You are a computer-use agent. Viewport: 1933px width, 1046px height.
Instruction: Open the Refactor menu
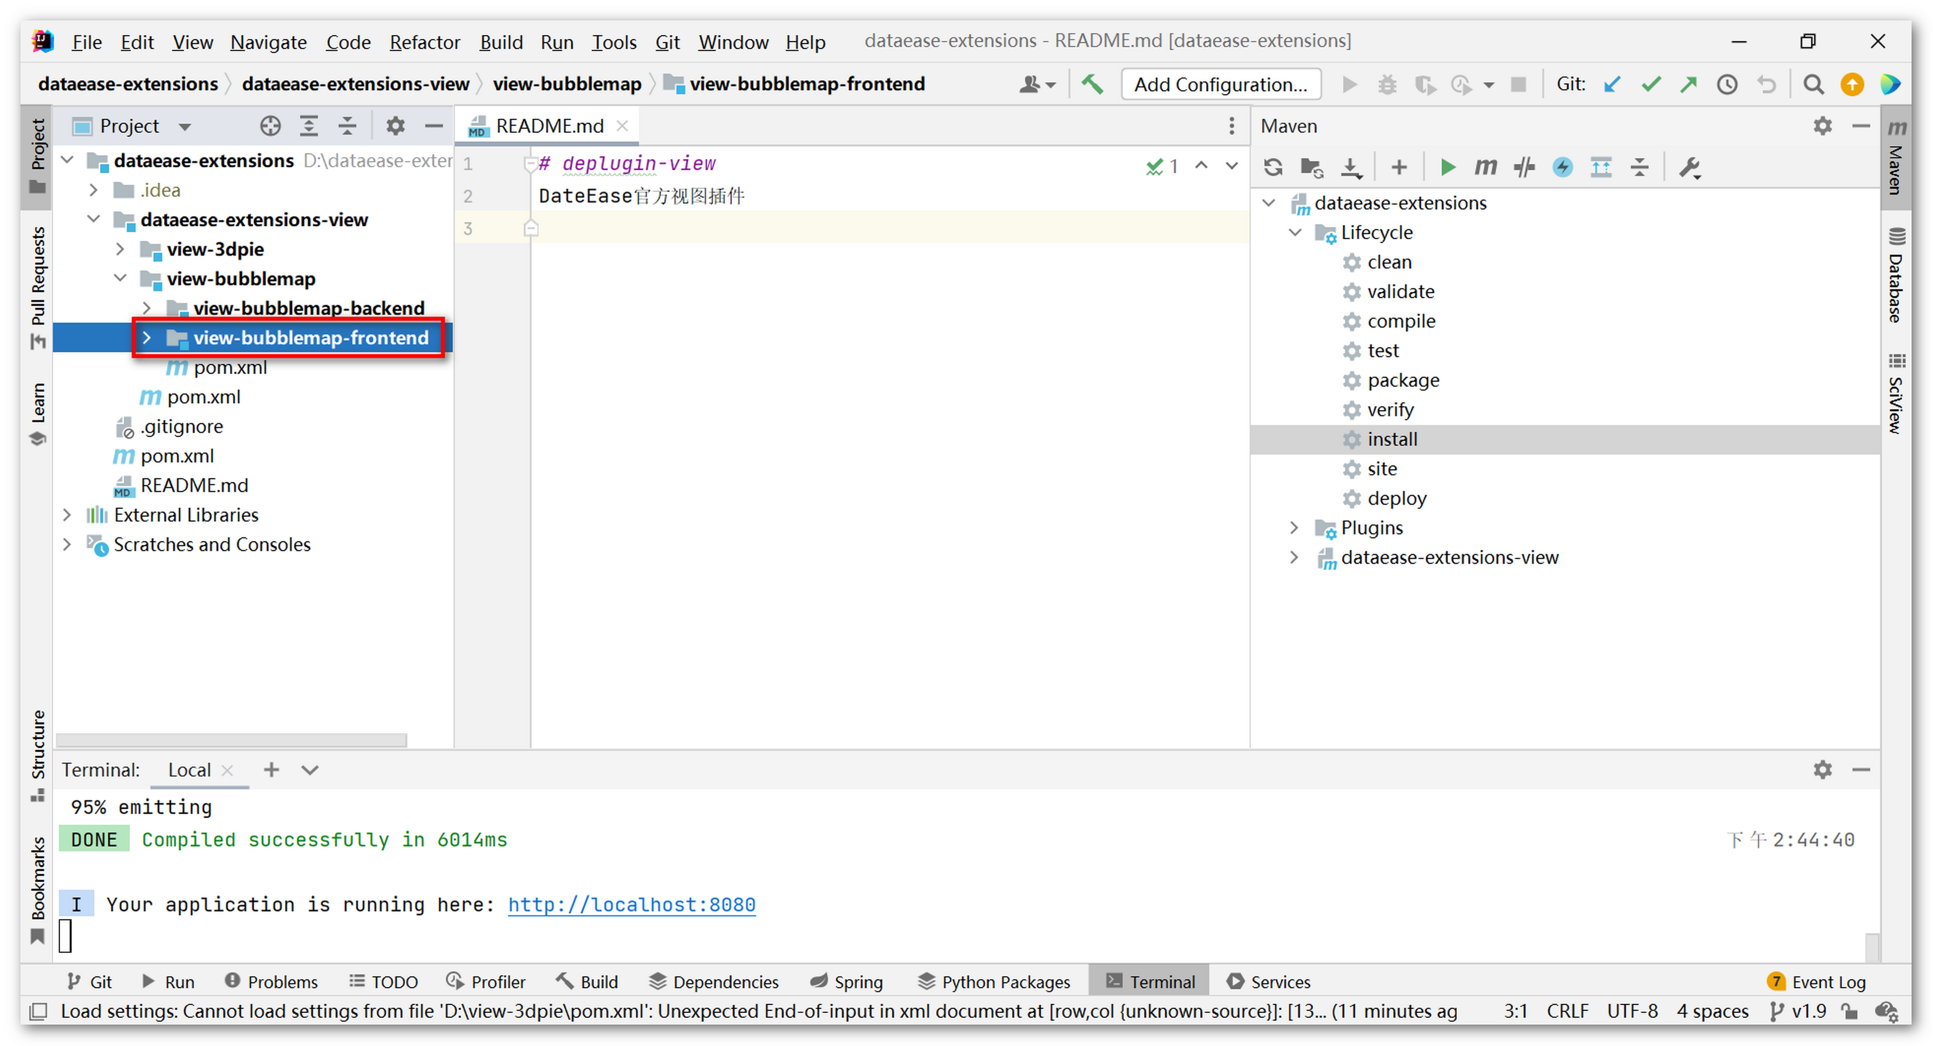pos(424,42)
